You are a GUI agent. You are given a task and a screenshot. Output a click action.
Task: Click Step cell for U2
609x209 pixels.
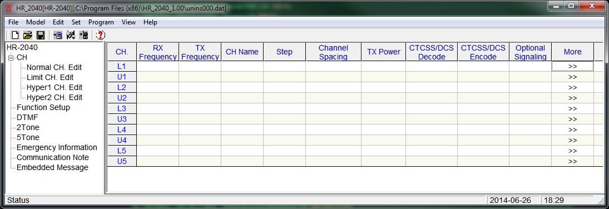pyautogui.click(x=285, y=98)
